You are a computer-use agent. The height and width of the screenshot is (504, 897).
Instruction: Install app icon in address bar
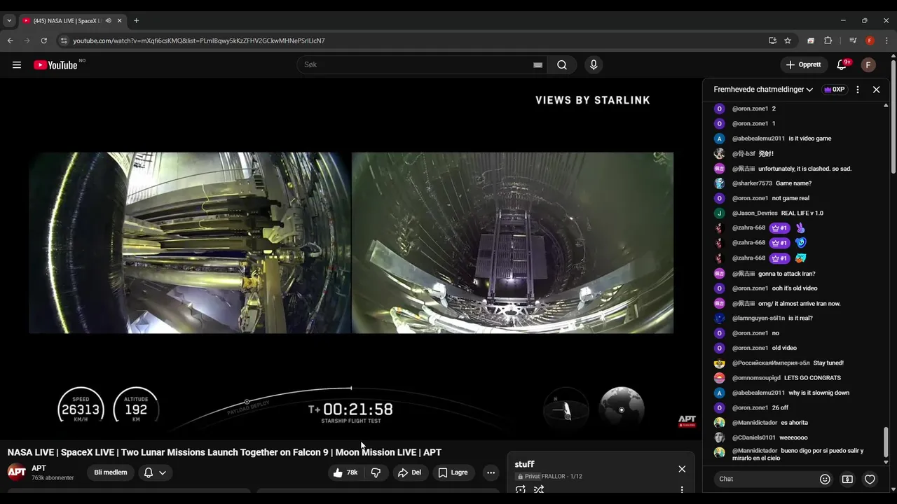click(x=772, y=41)
